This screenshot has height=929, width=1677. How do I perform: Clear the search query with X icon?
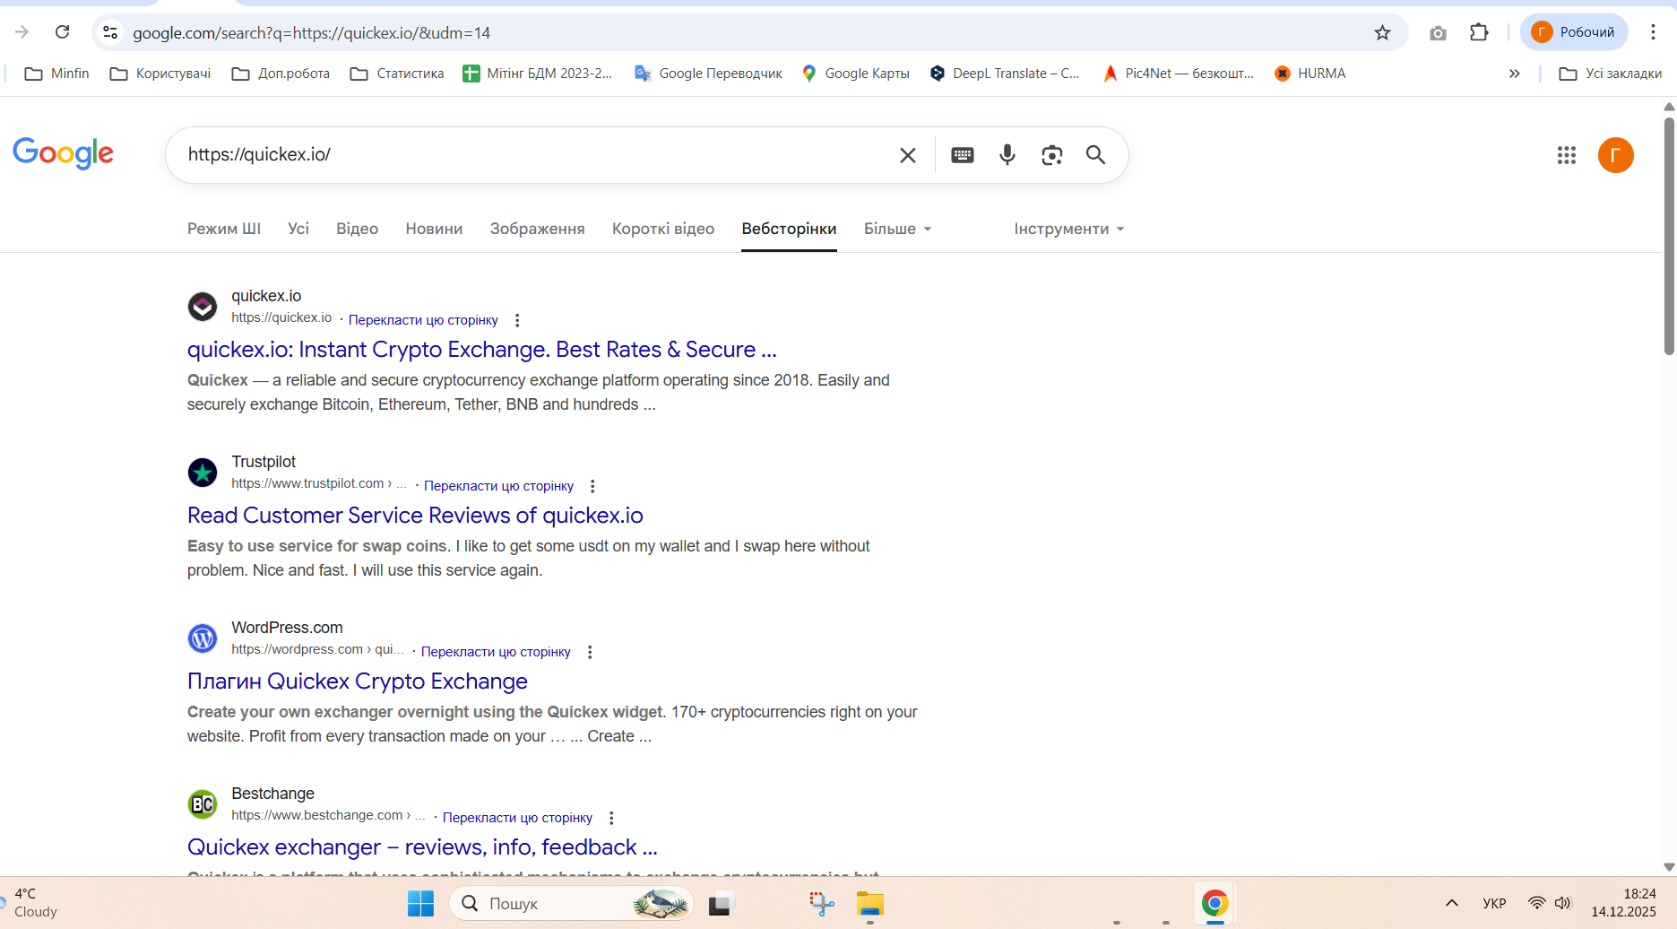click(x=908, y=155)
